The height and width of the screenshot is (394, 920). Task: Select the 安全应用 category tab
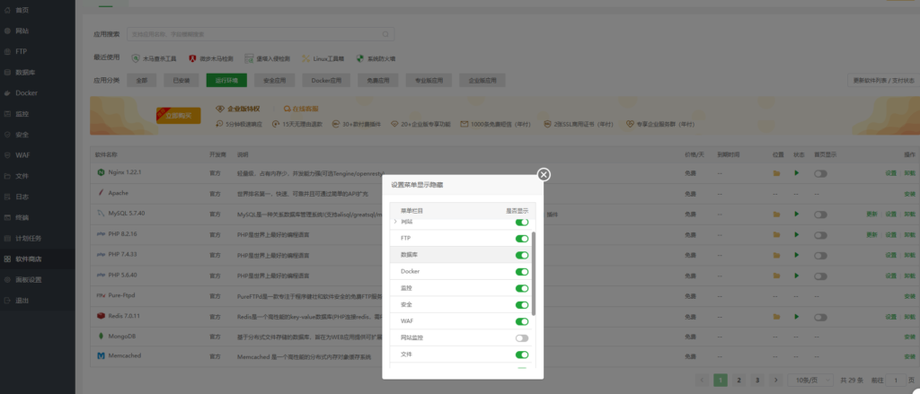(275, 80)
